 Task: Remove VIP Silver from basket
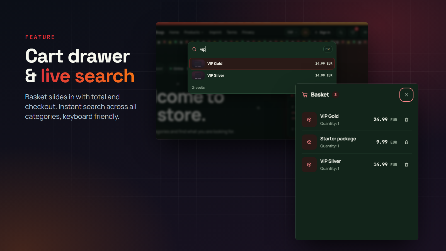point(406,165)
